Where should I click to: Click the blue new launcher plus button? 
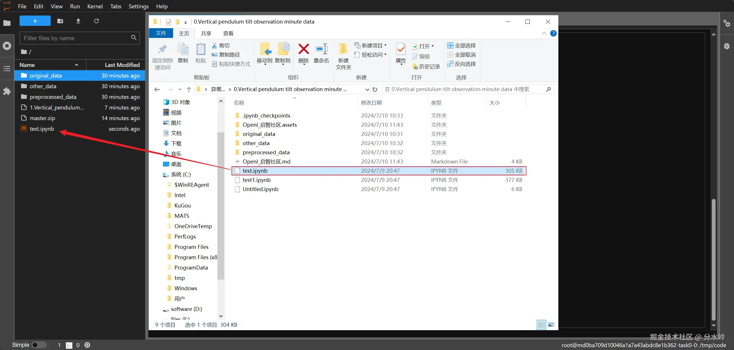pyautogui.click(x=35, y=21)
